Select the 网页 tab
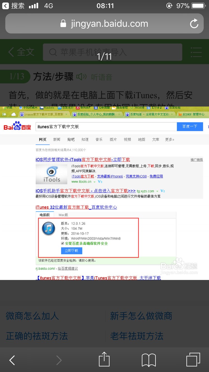209x372 pixels. 43,139
